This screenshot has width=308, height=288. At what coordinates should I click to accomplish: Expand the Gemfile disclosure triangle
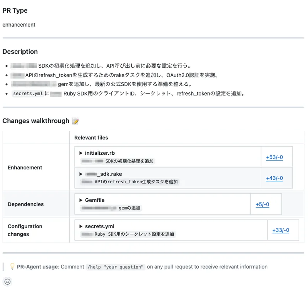coord(81,200)
